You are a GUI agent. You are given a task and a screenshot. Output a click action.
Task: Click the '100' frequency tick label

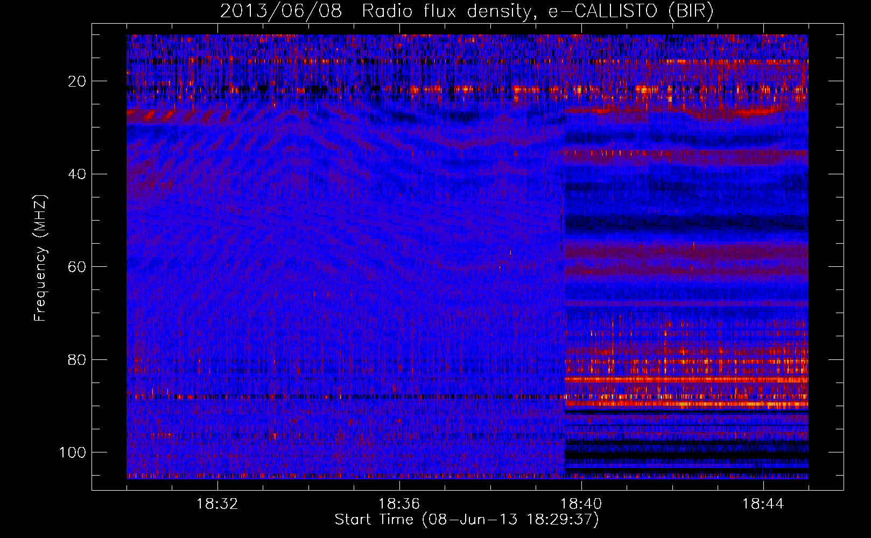point(73,452)
